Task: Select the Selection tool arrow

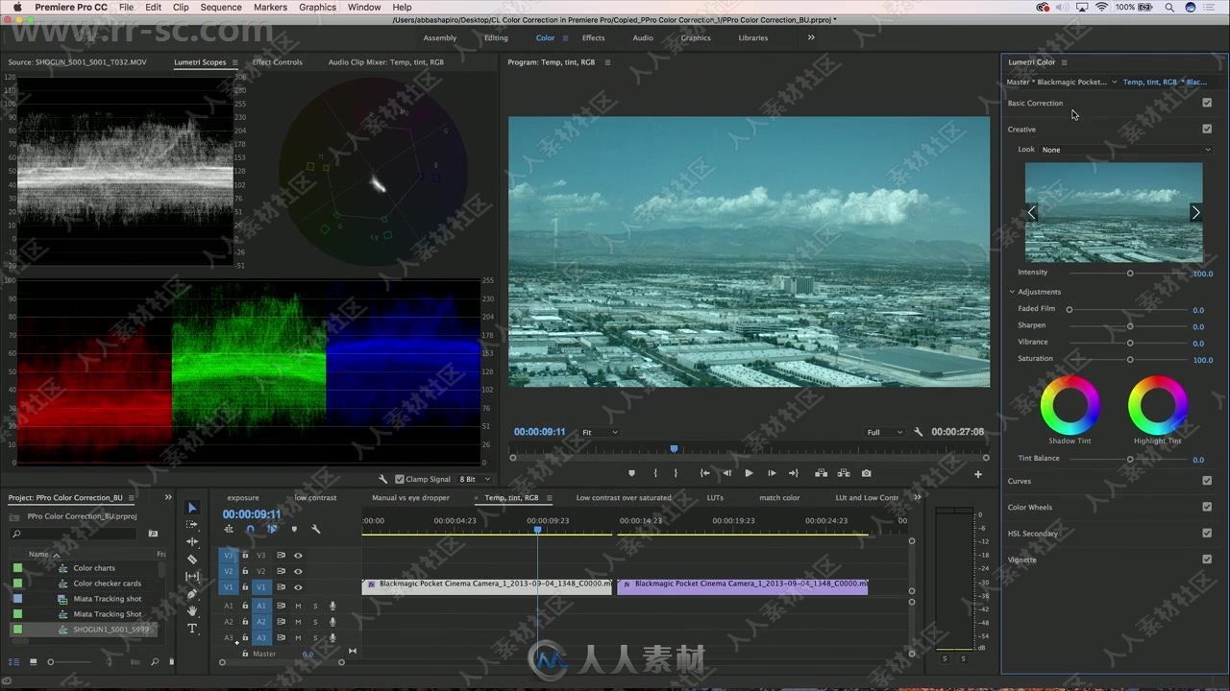Action: (x=192, y=508)
